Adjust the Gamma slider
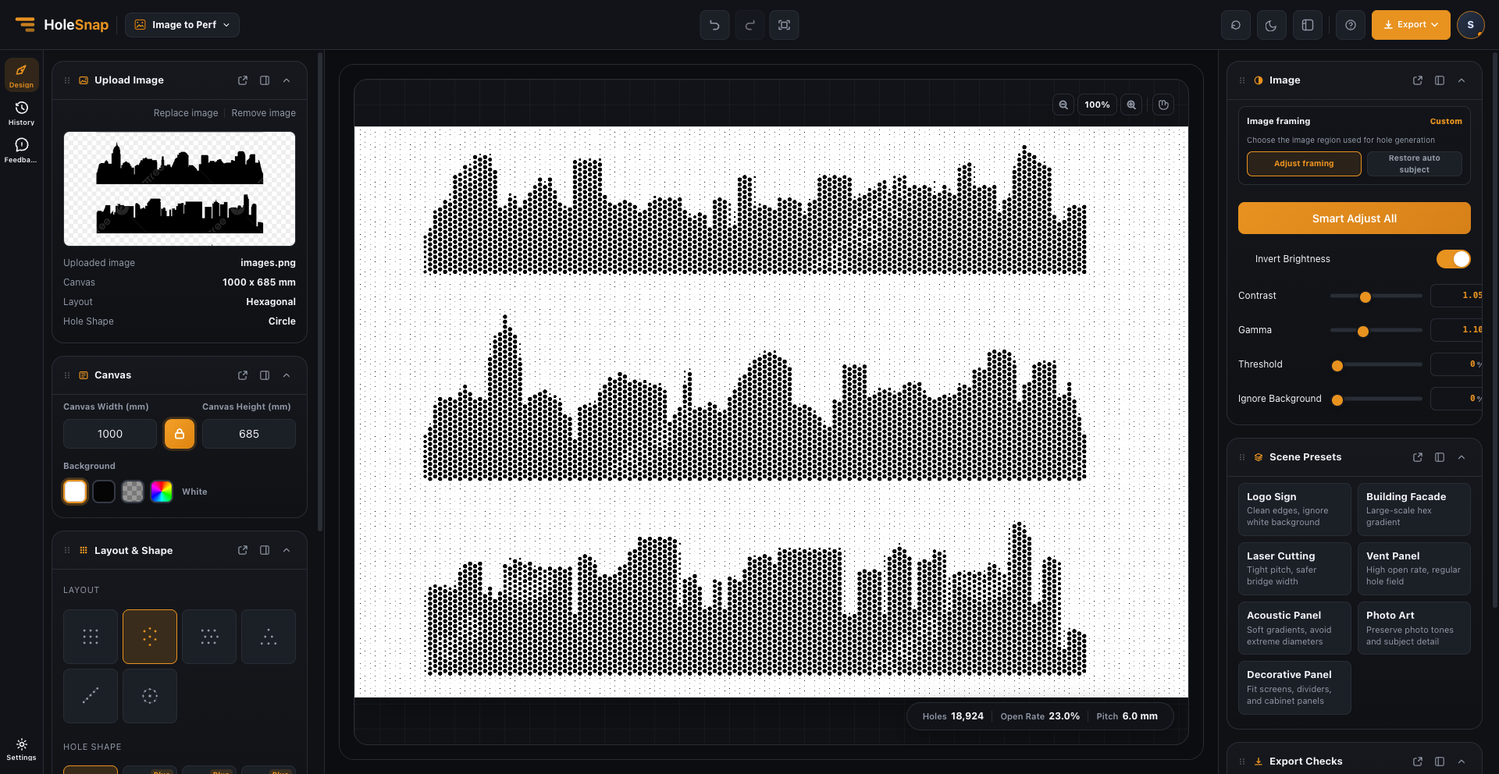Image resolution: width=1499 pixels, height=774 pixels. tap(1376, 331)
